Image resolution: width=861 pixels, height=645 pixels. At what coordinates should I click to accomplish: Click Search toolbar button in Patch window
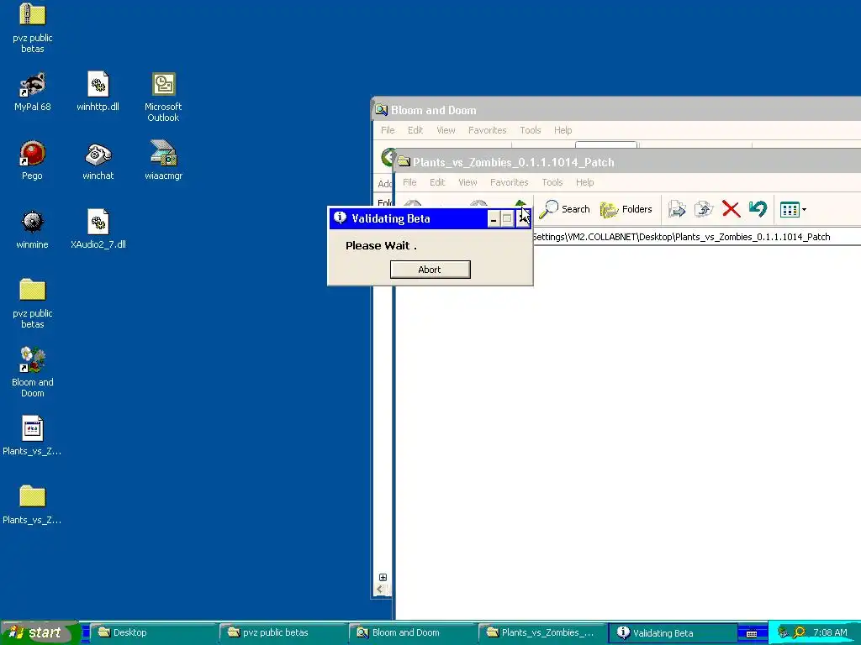[x=564, y=209]
